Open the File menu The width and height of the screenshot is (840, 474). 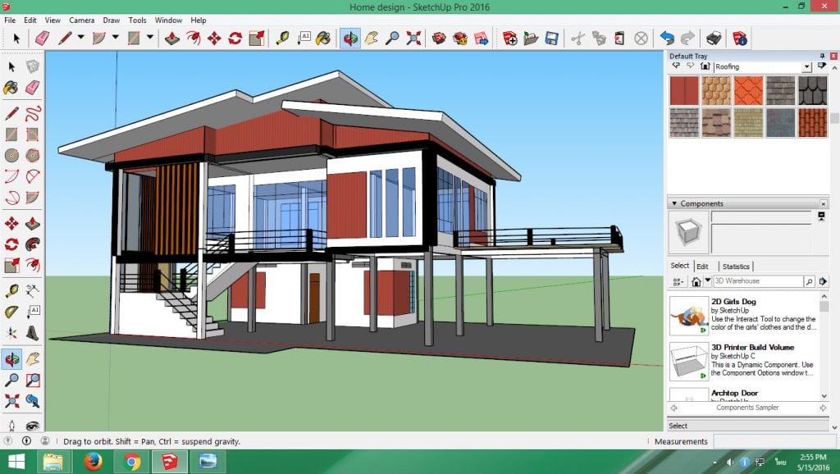coord(10,20)
